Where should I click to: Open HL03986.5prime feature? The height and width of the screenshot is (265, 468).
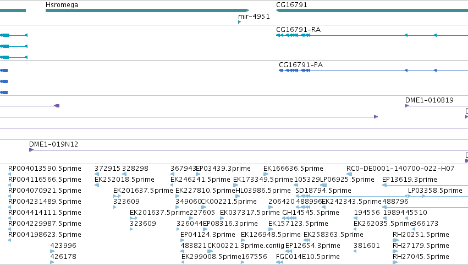pos(263,191)
